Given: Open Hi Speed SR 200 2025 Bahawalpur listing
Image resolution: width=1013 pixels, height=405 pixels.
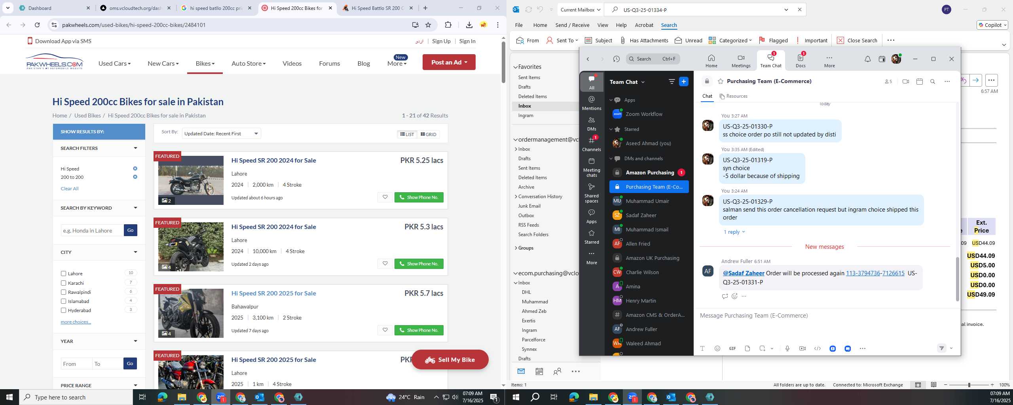Looking at the screenshot, I should coord(273,293).
